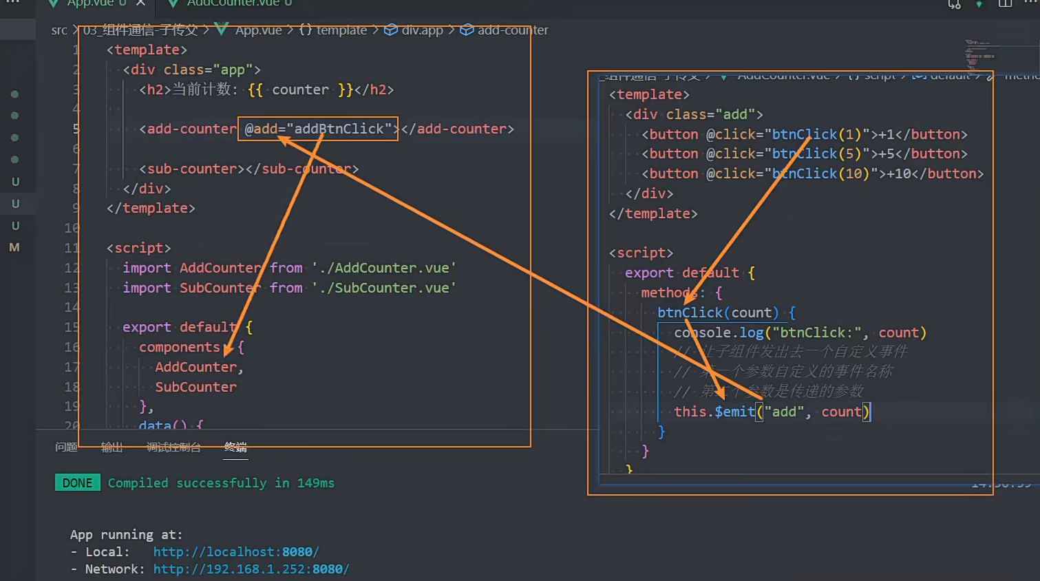Click <div class="app"> opening tag
The image size is (1040, 581).
point(192,70)
